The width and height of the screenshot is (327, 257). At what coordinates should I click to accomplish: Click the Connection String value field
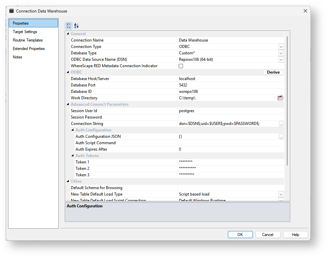(x=228, y=124)
